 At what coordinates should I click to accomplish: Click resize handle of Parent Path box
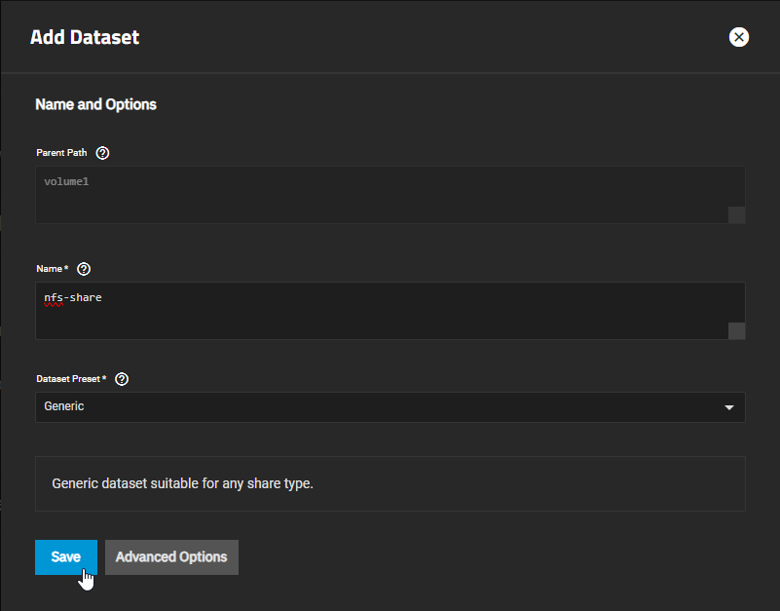coord(736,215)
